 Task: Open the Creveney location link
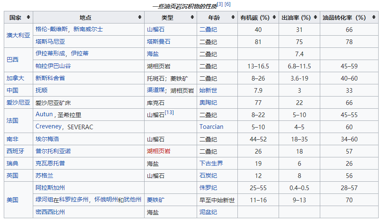tap(48, 126)
